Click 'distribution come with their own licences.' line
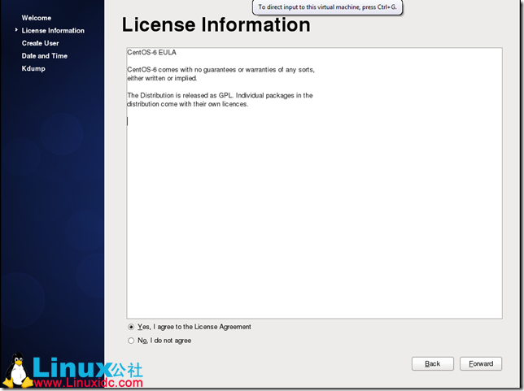Screen dimensions: 524x391 tap(187, 104)
